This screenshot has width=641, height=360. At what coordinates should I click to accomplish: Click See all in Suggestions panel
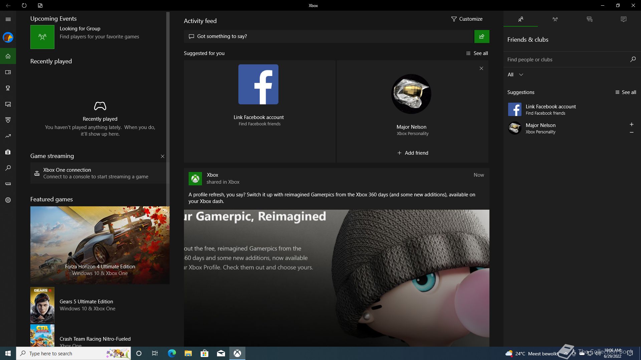pyautogui.click(x=626, y=92)
